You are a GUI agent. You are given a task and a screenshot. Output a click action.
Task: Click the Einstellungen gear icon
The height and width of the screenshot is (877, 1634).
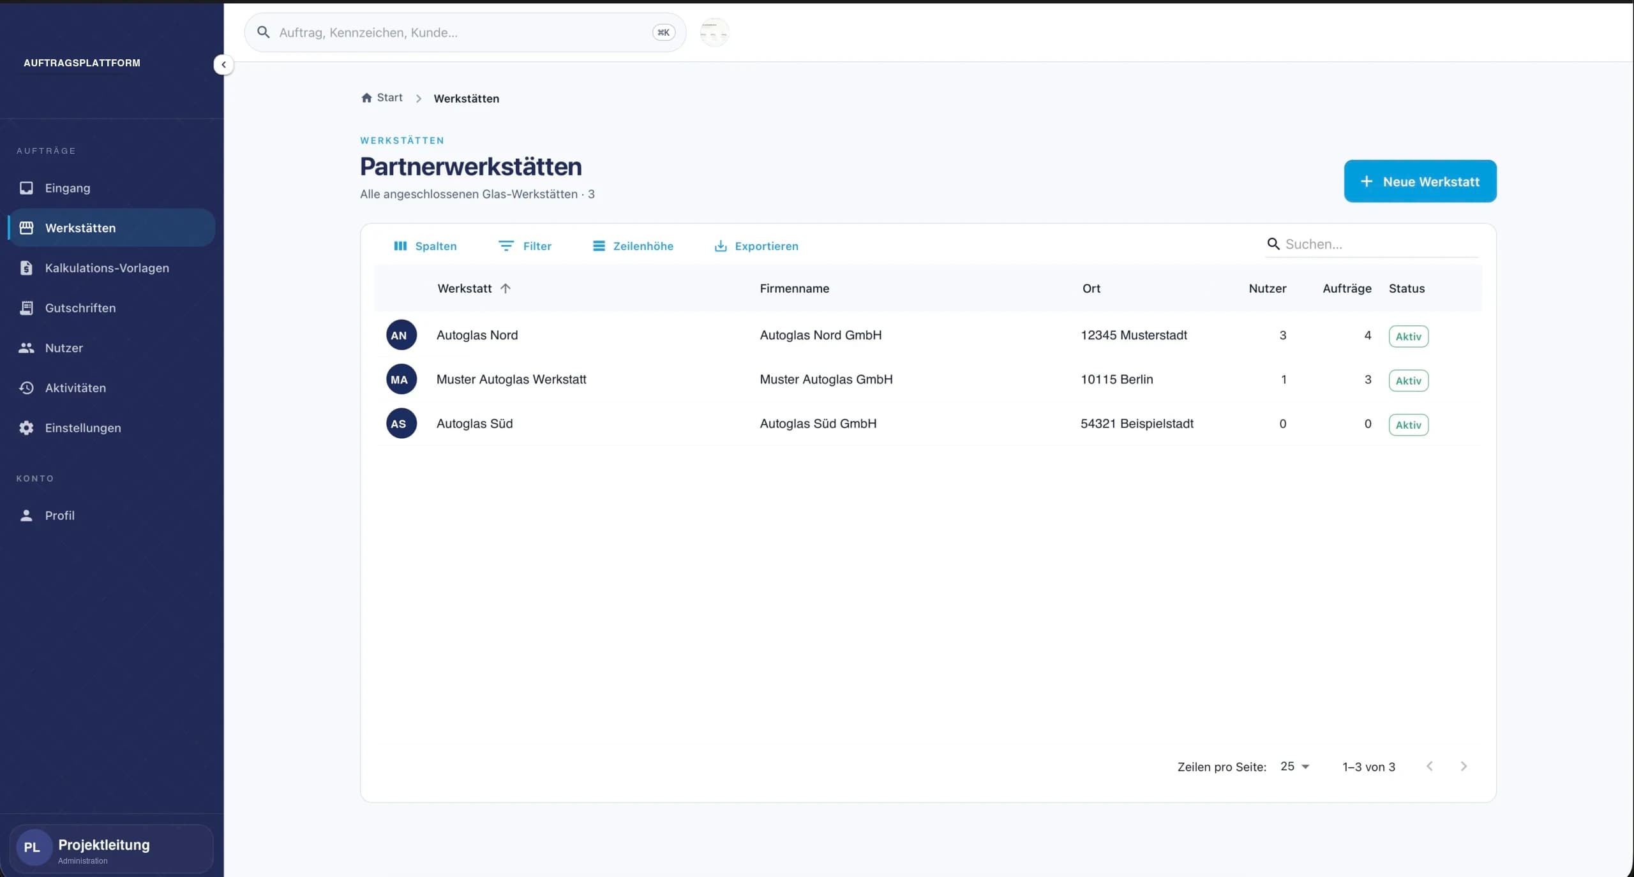26,428
